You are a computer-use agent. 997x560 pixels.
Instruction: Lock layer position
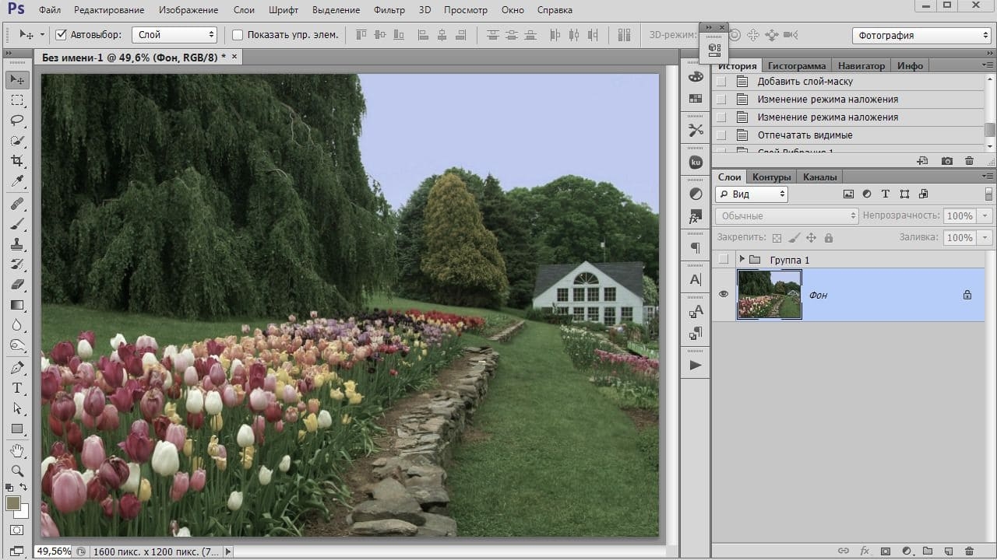pyautogui.click(x=811, y=238)
